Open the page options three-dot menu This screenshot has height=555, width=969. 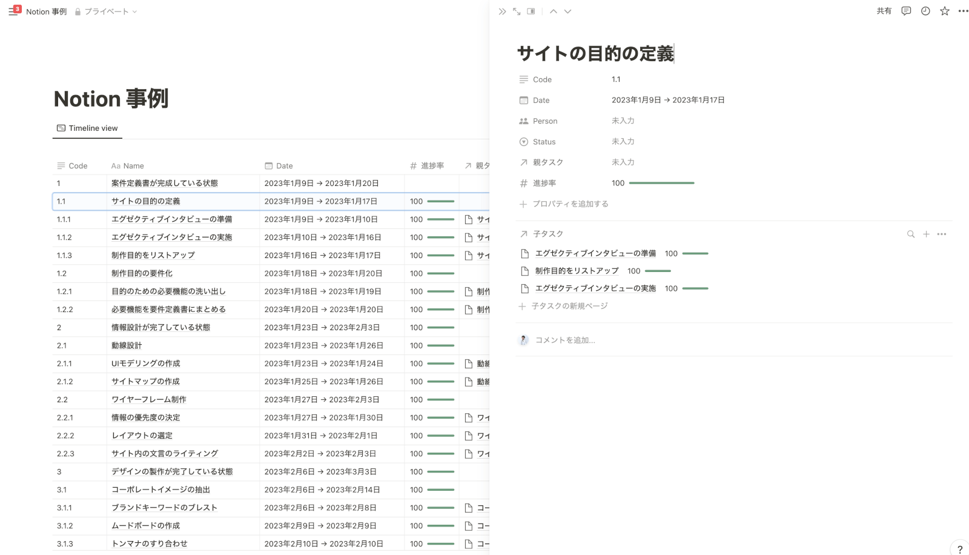coord(964,11)
